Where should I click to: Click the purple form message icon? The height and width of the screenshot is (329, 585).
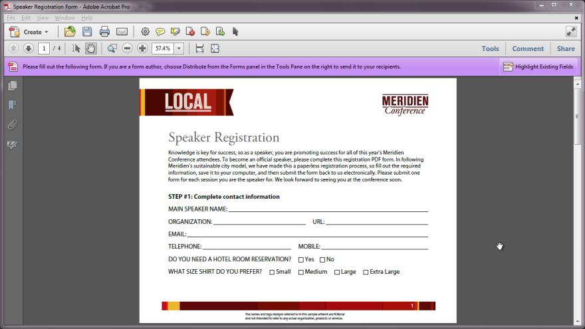[13, 66]
